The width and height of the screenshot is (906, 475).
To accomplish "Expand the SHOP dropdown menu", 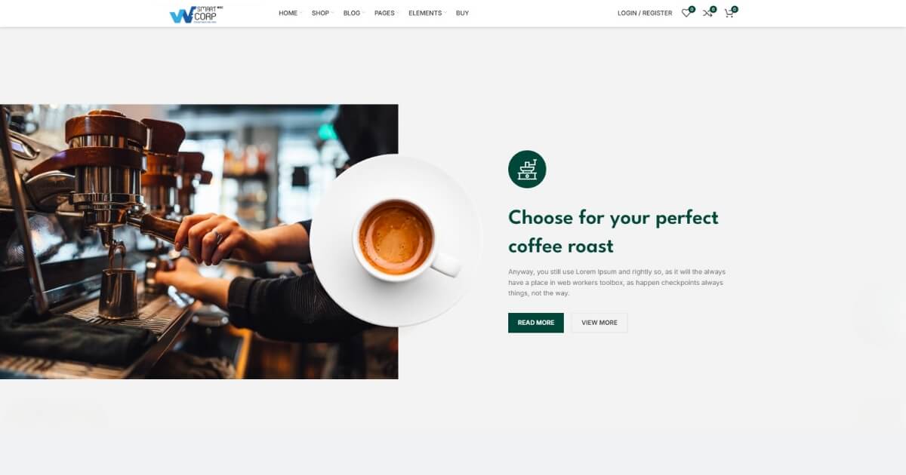I will tap(321, 14).
